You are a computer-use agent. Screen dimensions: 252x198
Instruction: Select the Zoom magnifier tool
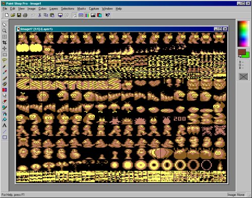[x=5, y=31]
